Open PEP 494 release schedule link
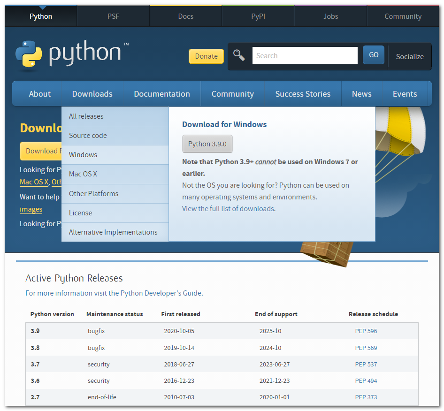The width and height of the screenshot is (444, 411). point(366,381)
